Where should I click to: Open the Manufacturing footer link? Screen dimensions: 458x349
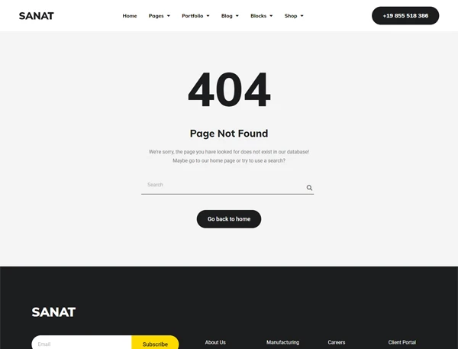pos(282,342)
